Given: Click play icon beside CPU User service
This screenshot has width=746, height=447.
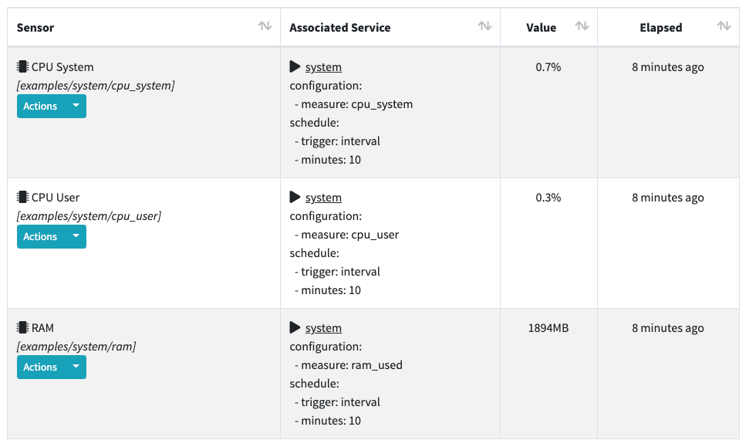Looking at the screenshot, I should coord(295,197).
